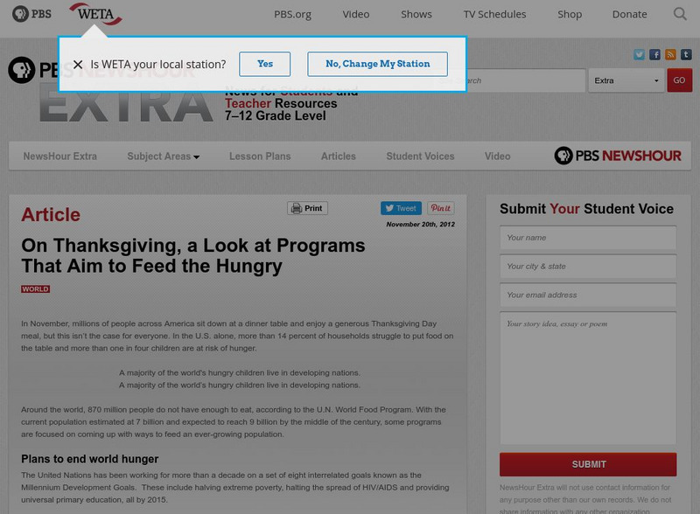This screenshot has height=514, width=700.
Task: Go to Lesson Plans tab
Action: click(260, 156)
